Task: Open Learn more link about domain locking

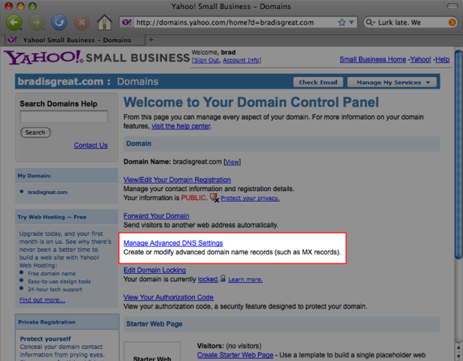Action: pyautogui.click(x=245, y=279)
